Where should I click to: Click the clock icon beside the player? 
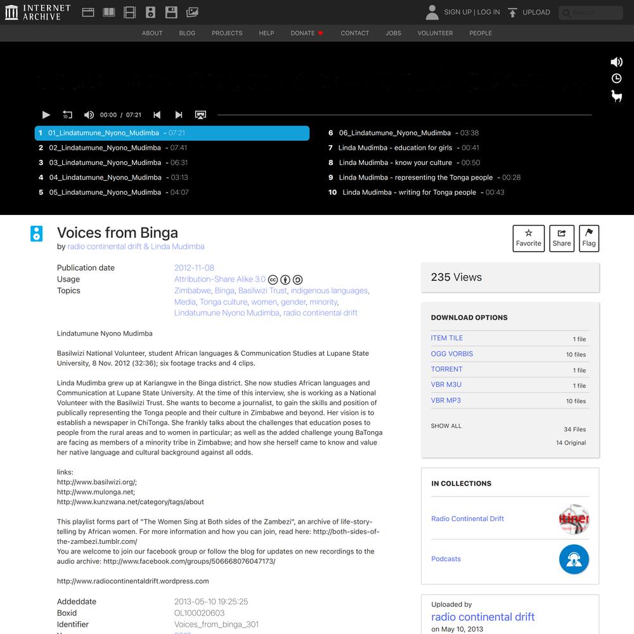616,79
